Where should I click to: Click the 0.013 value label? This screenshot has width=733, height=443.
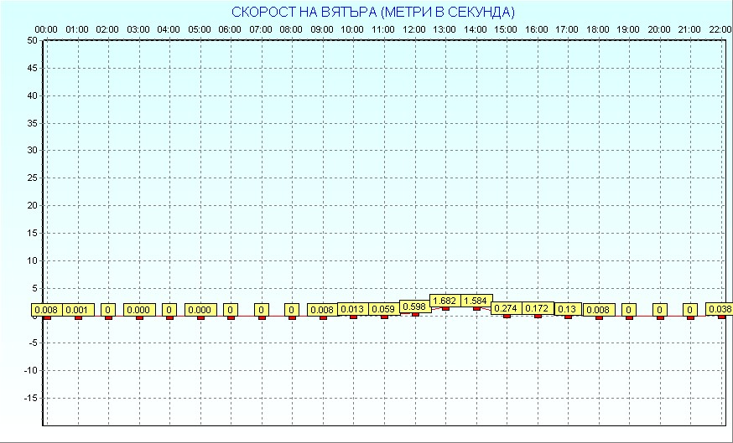353,310
